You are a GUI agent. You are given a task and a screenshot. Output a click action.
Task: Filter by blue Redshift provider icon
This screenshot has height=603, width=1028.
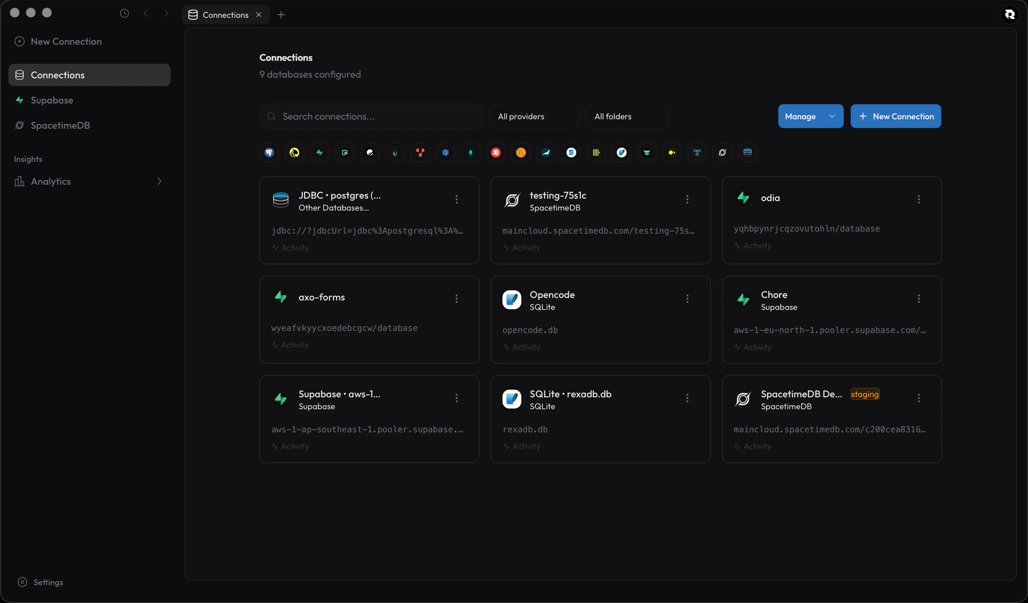coord(445,152)
